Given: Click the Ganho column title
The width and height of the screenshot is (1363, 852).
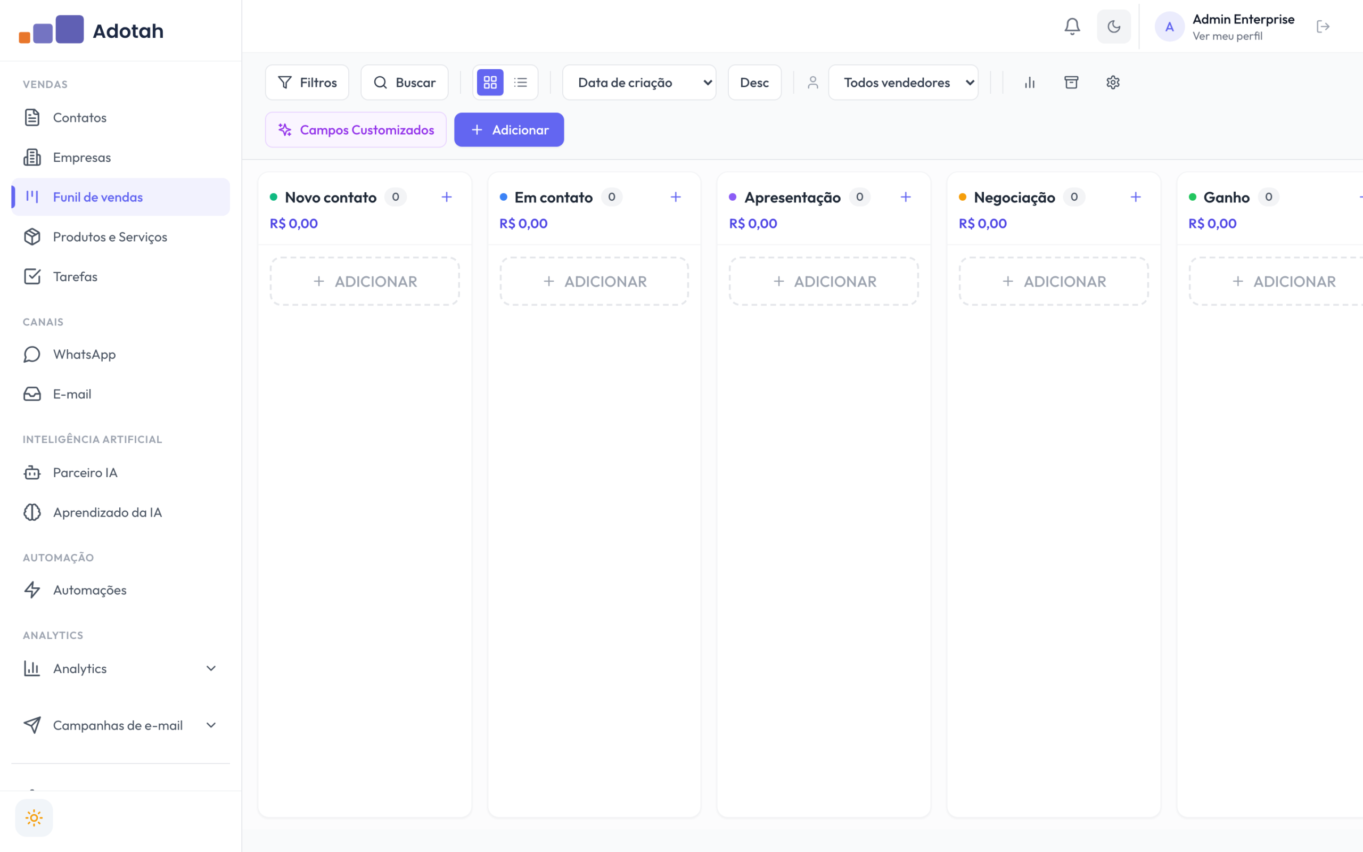Looking at the screenshot, I should click(x=1226, y=198).
